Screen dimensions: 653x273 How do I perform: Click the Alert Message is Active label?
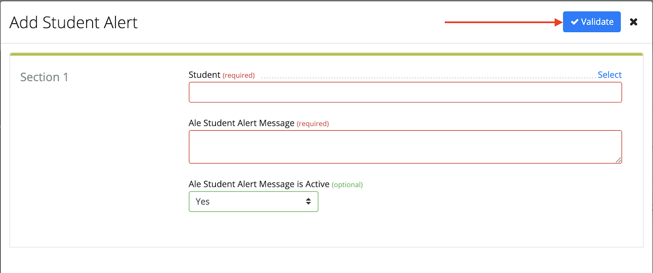(259, 184)
